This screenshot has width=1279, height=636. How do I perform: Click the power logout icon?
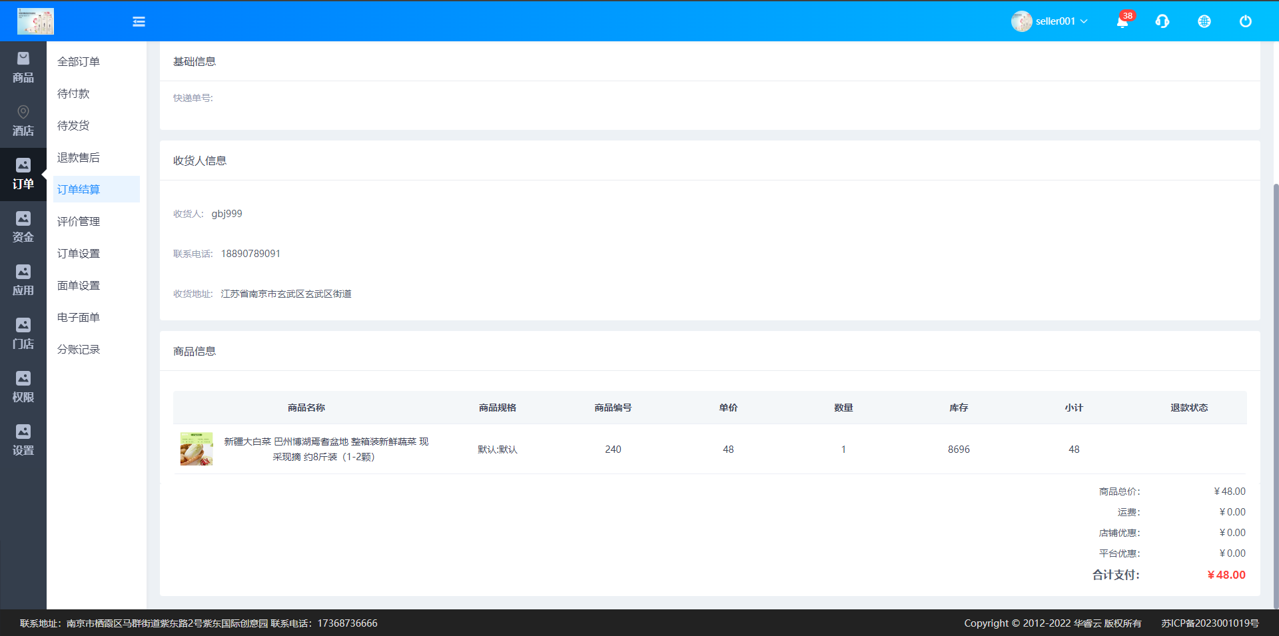pyautogui.click(x=1245, y=21)
